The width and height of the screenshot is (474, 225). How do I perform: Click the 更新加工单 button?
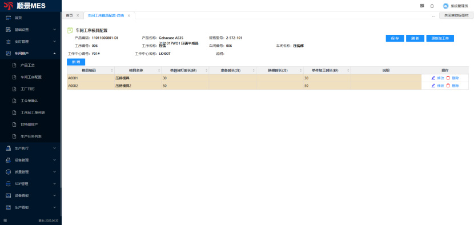(x=440, y=38)
